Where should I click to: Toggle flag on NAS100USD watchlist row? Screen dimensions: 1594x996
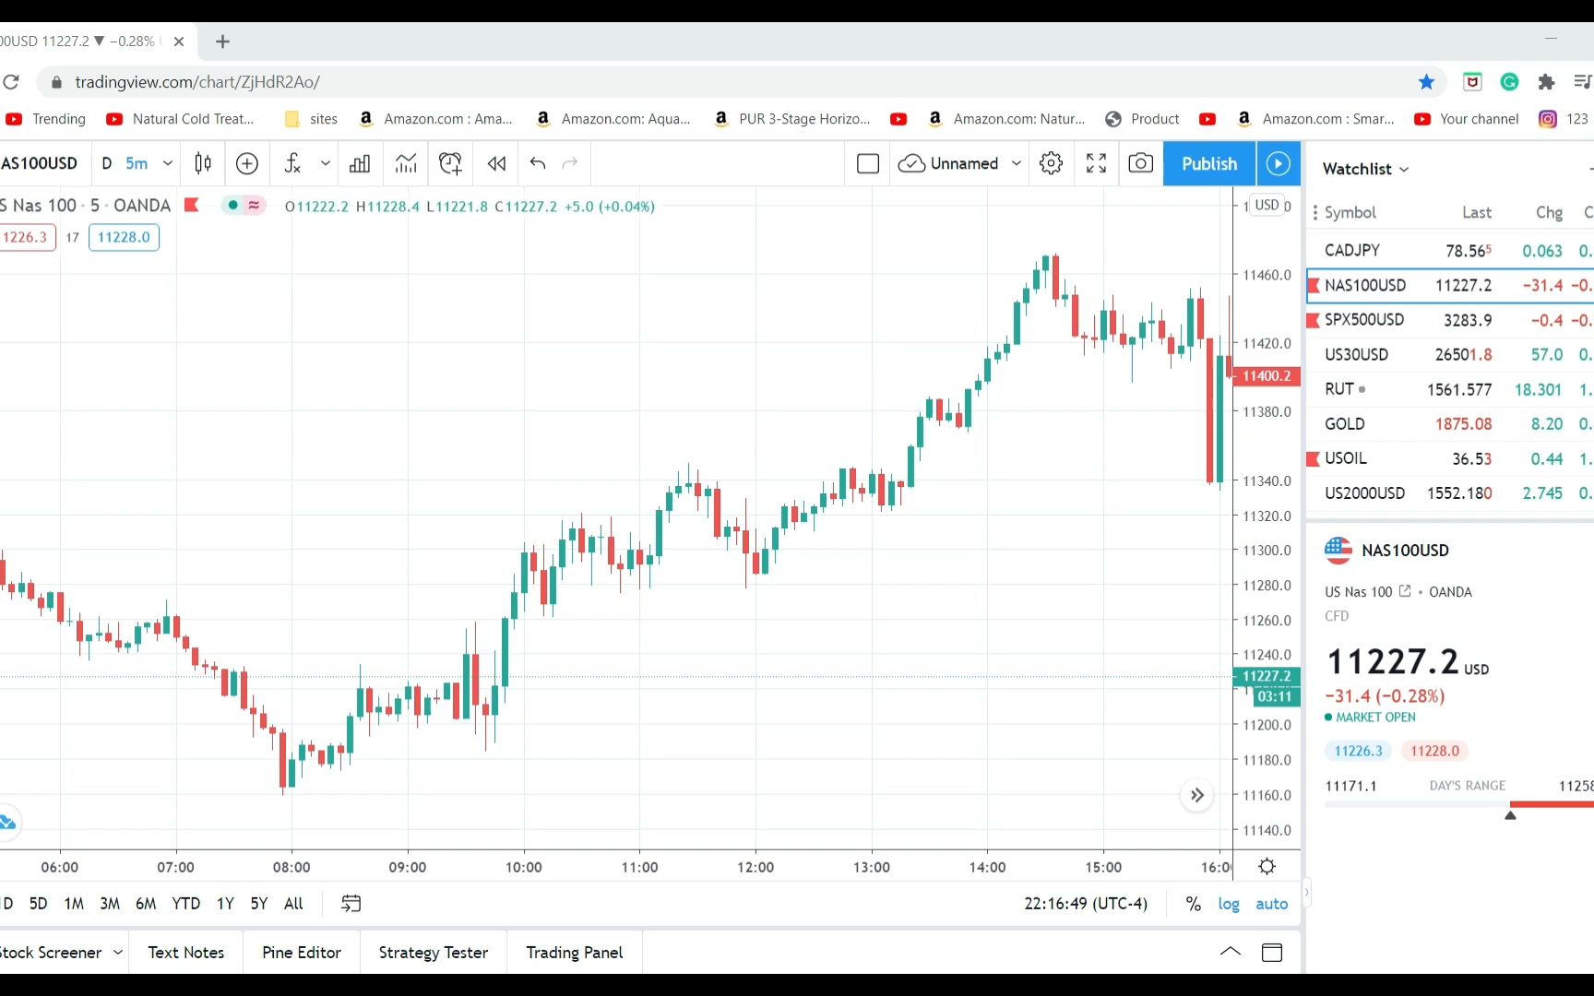coord(1314,286)
